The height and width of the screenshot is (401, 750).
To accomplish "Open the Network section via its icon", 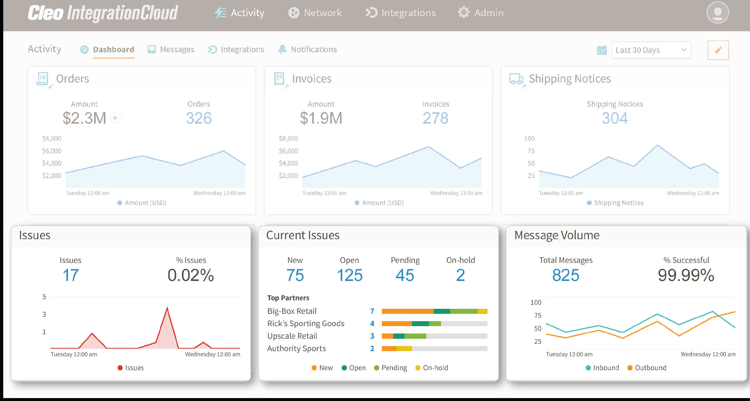I will 293,12.
